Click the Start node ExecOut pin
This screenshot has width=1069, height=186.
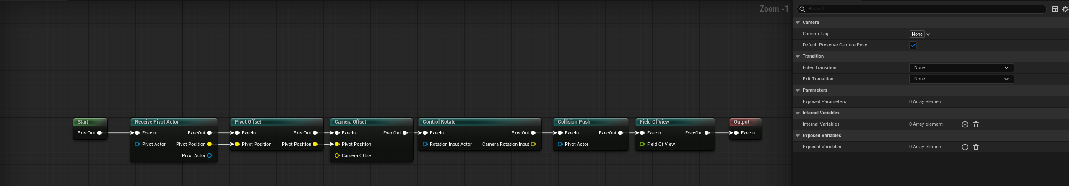[100, 133]
